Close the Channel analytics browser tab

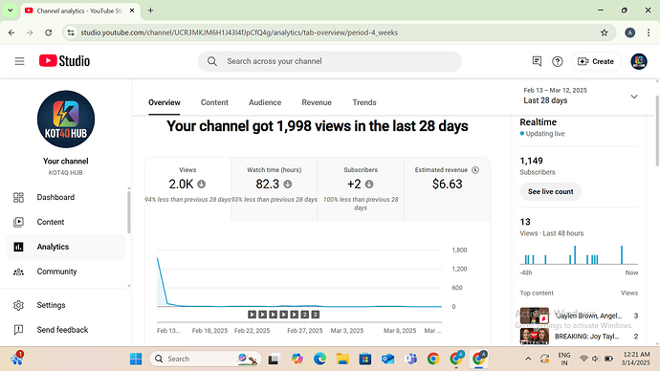point(132,11)
